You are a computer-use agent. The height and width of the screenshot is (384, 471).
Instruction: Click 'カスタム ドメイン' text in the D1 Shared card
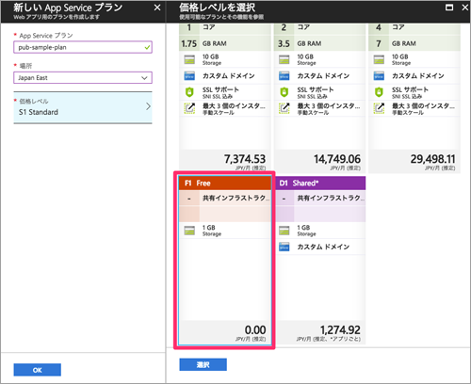pyautogui.click(x=323, y=247)
